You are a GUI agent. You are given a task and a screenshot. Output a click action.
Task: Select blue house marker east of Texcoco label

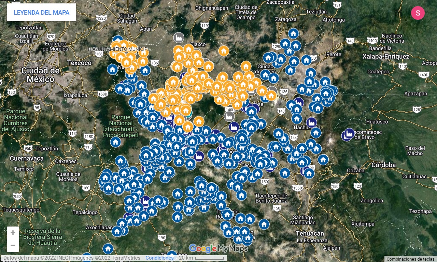112,69
